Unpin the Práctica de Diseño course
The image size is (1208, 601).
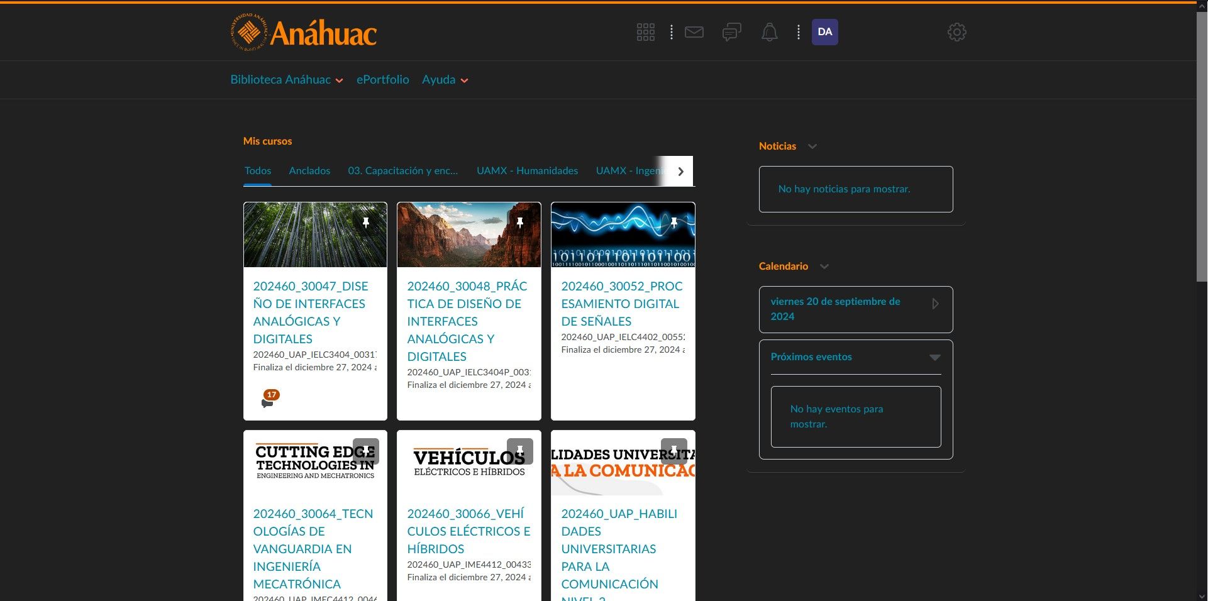click(520, 223)
